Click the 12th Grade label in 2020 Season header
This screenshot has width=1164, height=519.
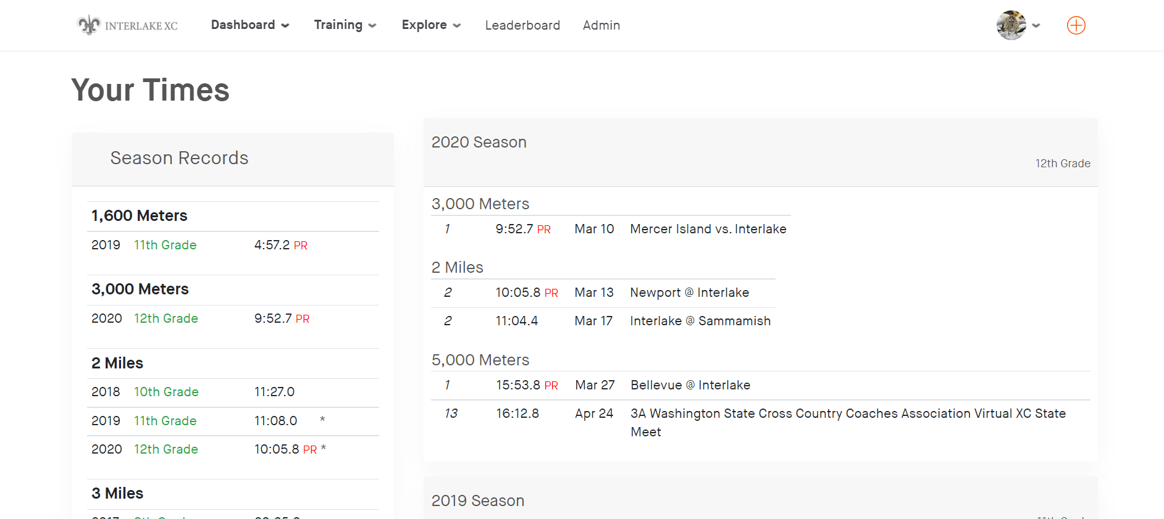tap(1063, 164)
